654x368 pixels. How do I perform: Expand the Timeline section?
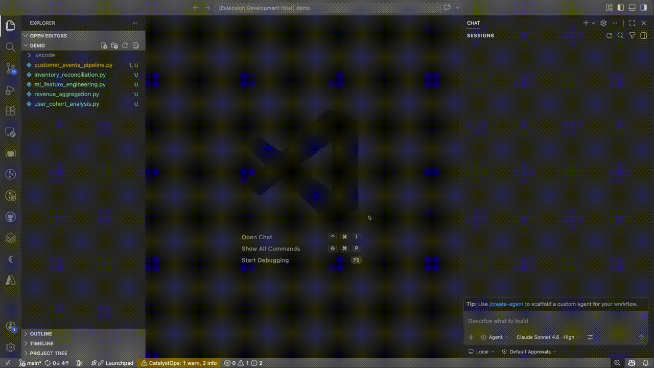pos(83,343)
